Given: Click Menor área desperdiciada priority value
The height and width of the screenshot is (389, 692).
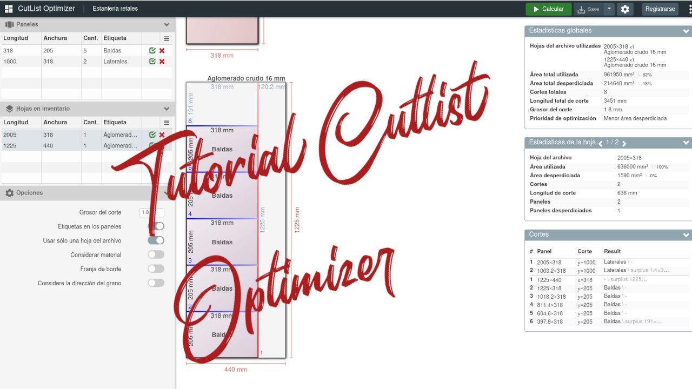Looking at the screenshot, I should point(635,118).
